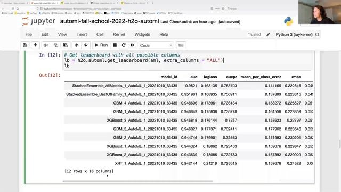Open the Edit menu
341x192 pixels.
[45, 34]
